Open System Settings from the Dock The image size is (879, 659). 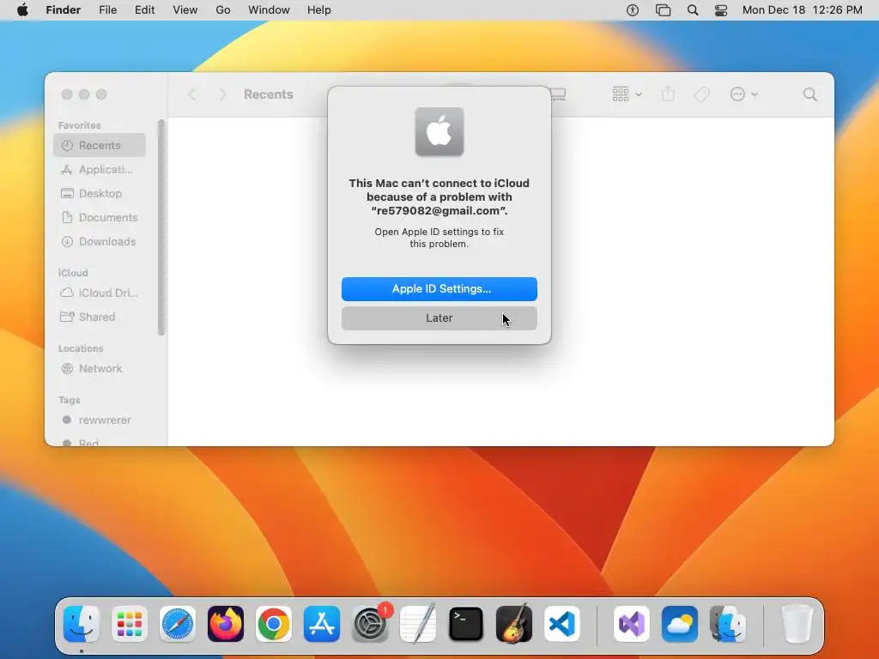pos(370,624)
